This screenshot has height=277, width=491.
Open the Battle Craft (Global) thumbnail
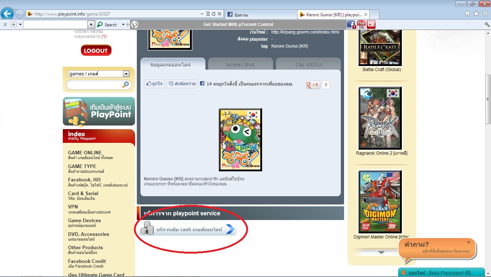[x=380, y=47]
